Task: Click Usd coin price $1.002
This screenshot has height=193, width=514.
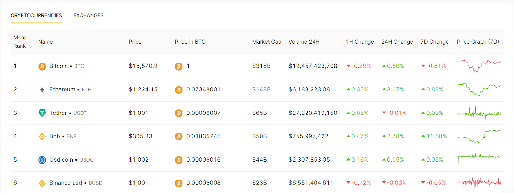Action: click(138, 160)
